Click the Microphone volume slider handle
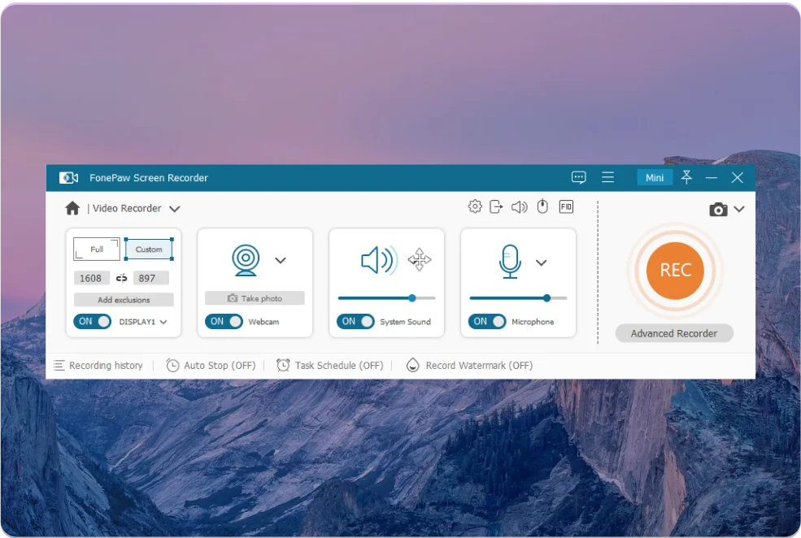Viewport: 801px width, 538px height. 546,298
